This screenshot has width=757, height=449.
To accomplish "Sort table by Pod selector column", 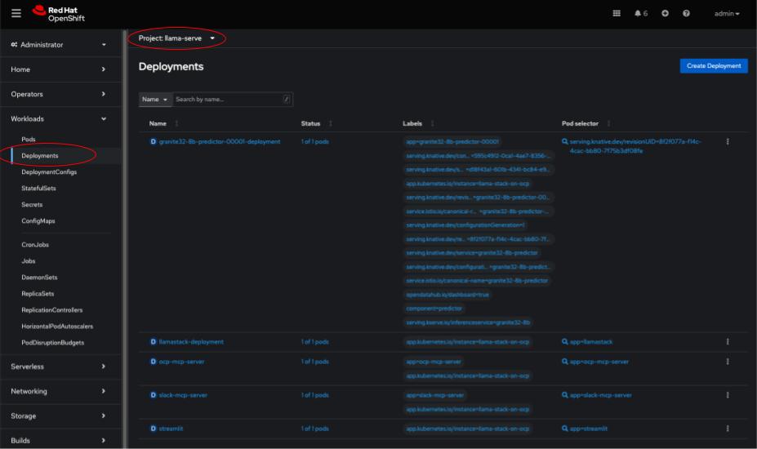I will [x=586, y=123].
